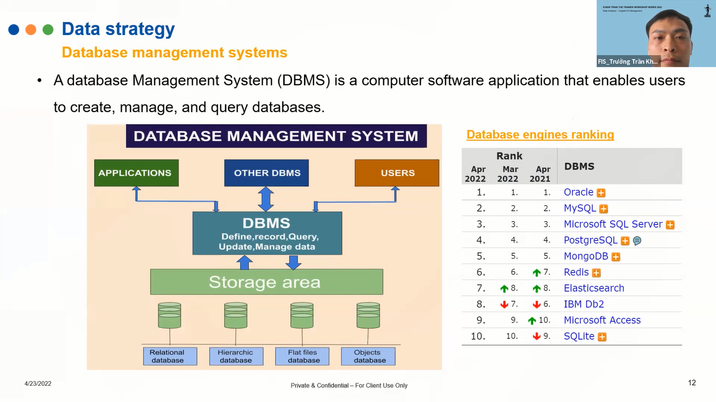Viewport: 716px width, 402px height.
Task: Click the Database management systems subtitle
Action: (175, 52)
